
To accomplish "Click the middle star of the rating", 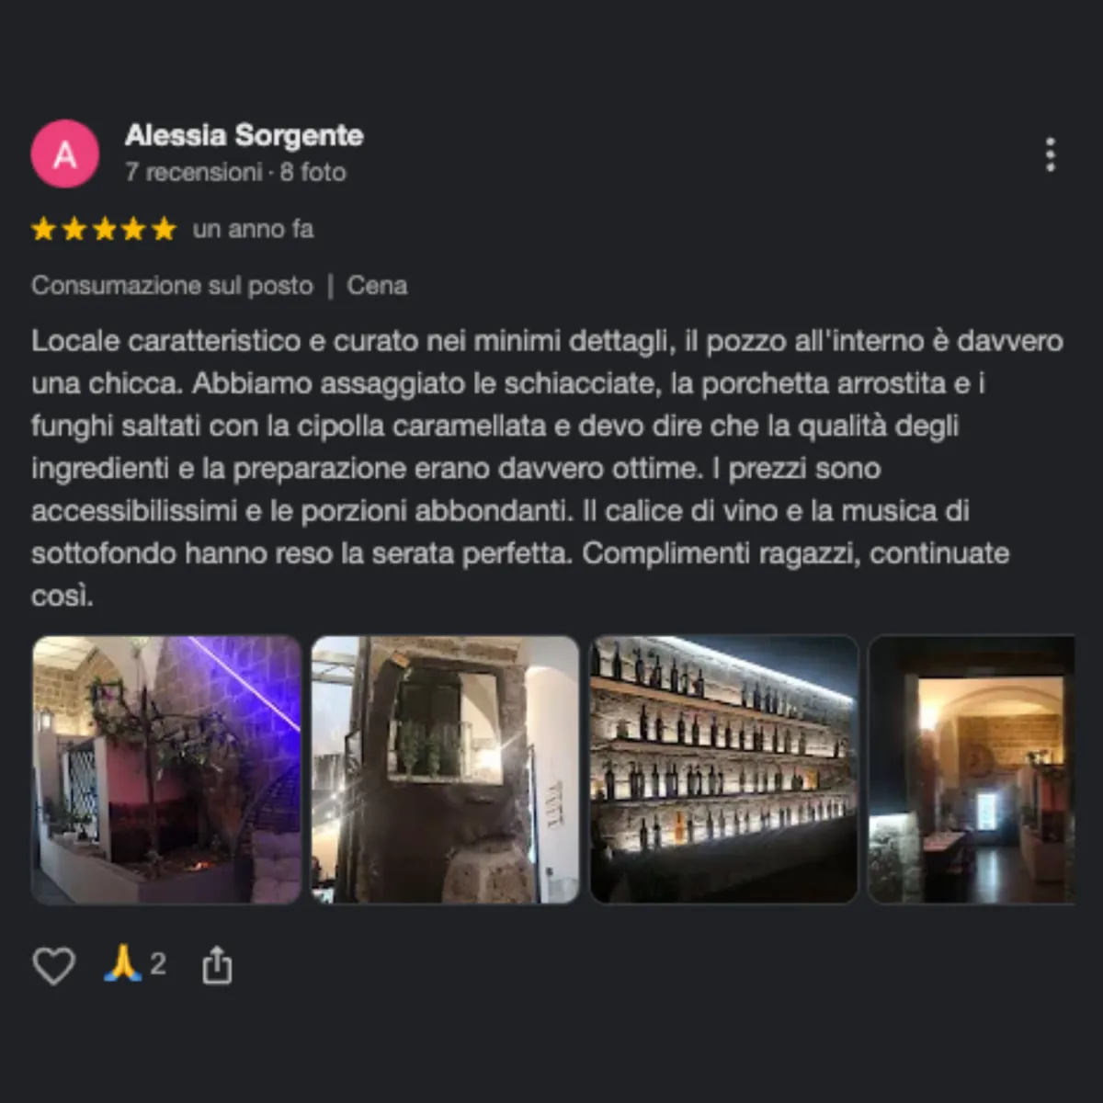I will tap(104, 229).
